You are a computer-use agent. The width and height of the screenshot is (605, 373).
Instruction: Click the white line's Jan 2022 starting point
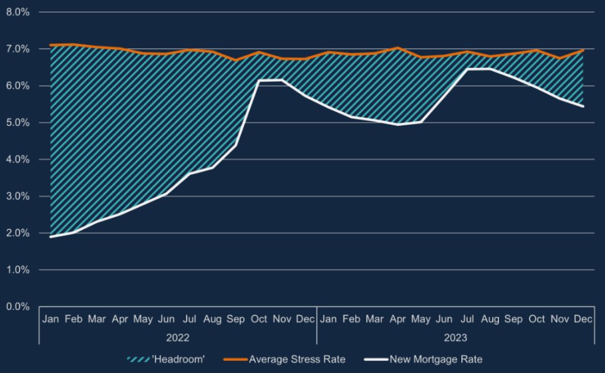[50, 237]
